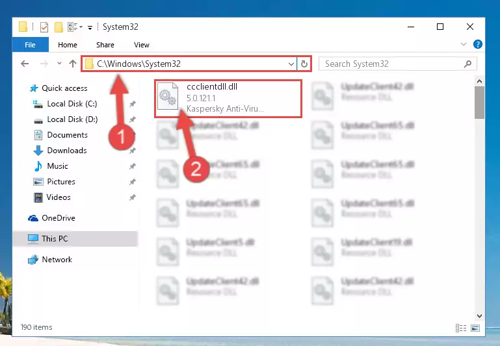Open the Customize Quick Access Toolbar dropdown
Screen dimensions: 500x346
(x=90, y=28)
